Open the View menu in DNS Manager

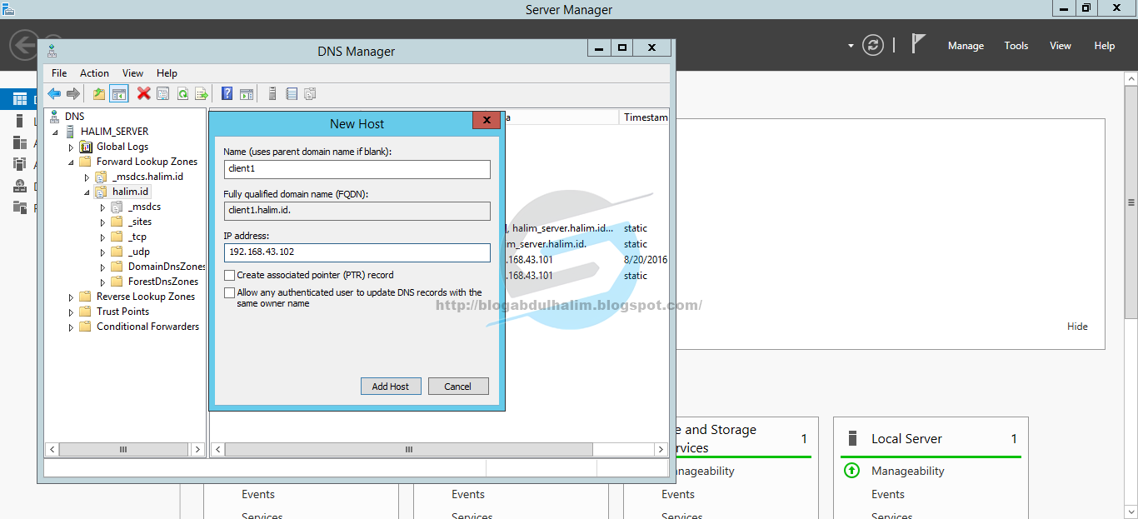[x=132, y=73]
